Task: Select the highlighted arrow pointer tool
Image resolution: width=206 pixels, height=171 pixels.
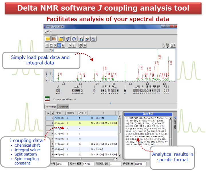Action: (59, 45)
